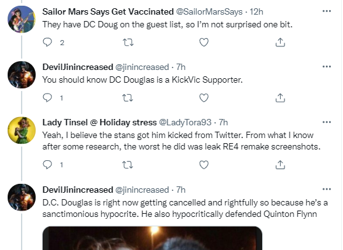
Task: Open more options for Lady Tinsel tweet
Action: click(x=326, y=122)
